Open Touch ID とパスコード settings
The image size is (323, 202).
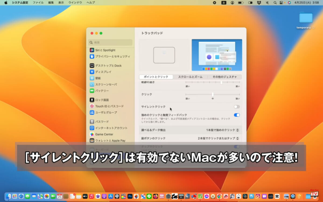pos(107,106)
